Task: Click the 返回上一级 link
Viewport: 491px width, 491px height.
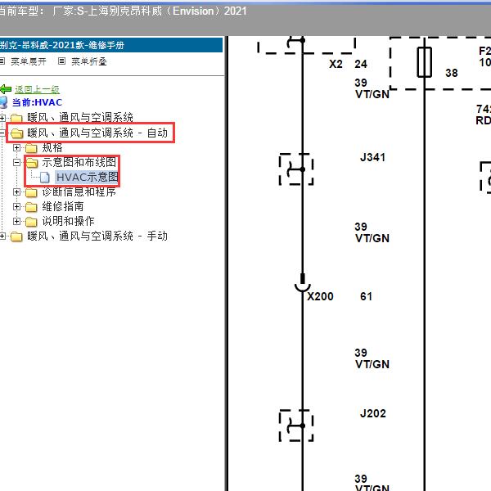Action: [x=38, y=89]
